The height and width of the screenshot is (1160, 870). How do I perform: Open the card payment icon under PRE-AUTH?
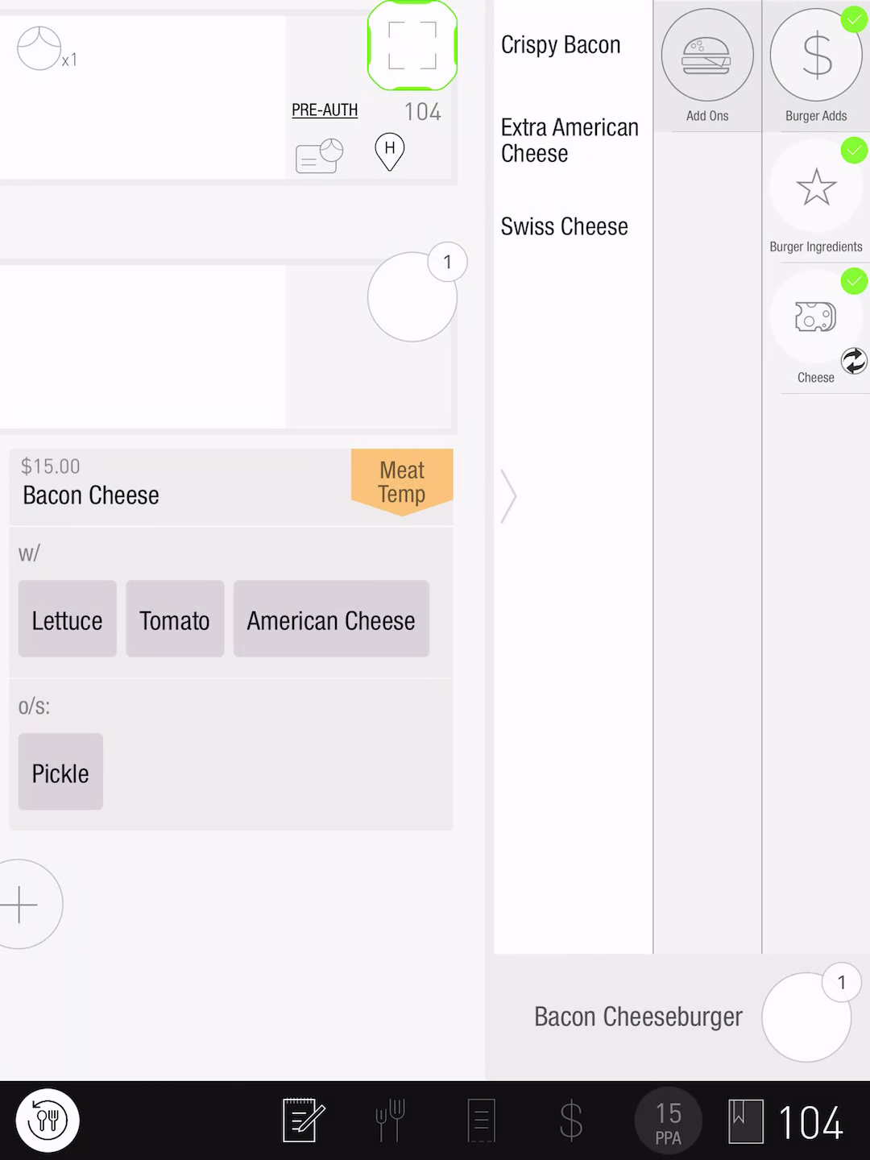coord(319,155)
